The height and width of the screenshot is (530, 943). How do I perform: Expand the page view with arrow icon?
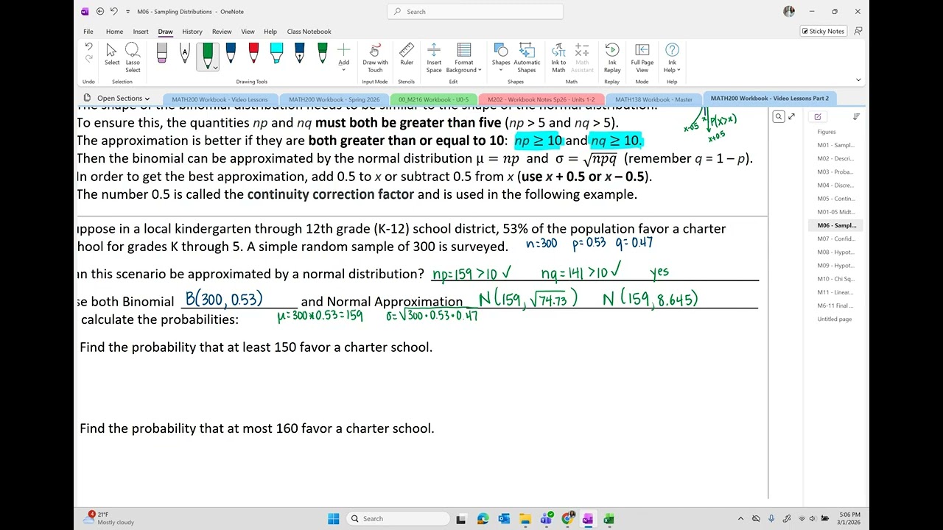click(791, 116)
